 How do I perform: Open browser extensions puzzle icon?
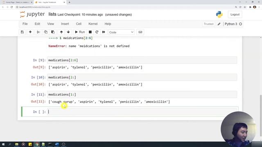250,7
